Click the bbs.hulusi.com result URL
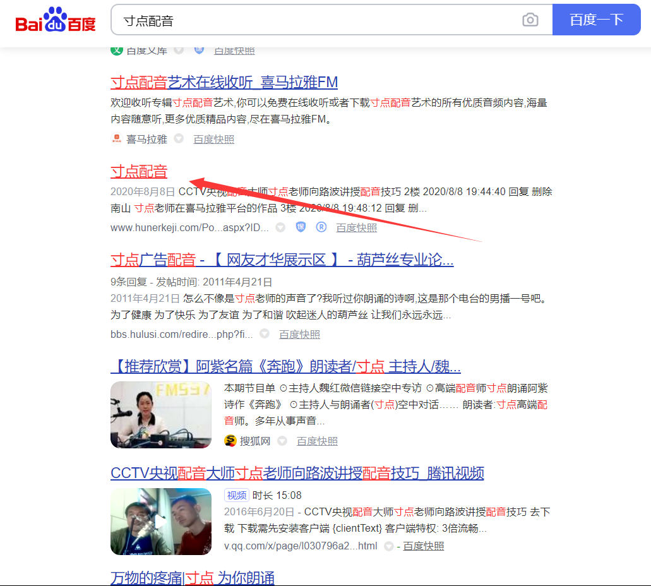The width and height of the screenshot is (651, 586). (x=181, y=334)
